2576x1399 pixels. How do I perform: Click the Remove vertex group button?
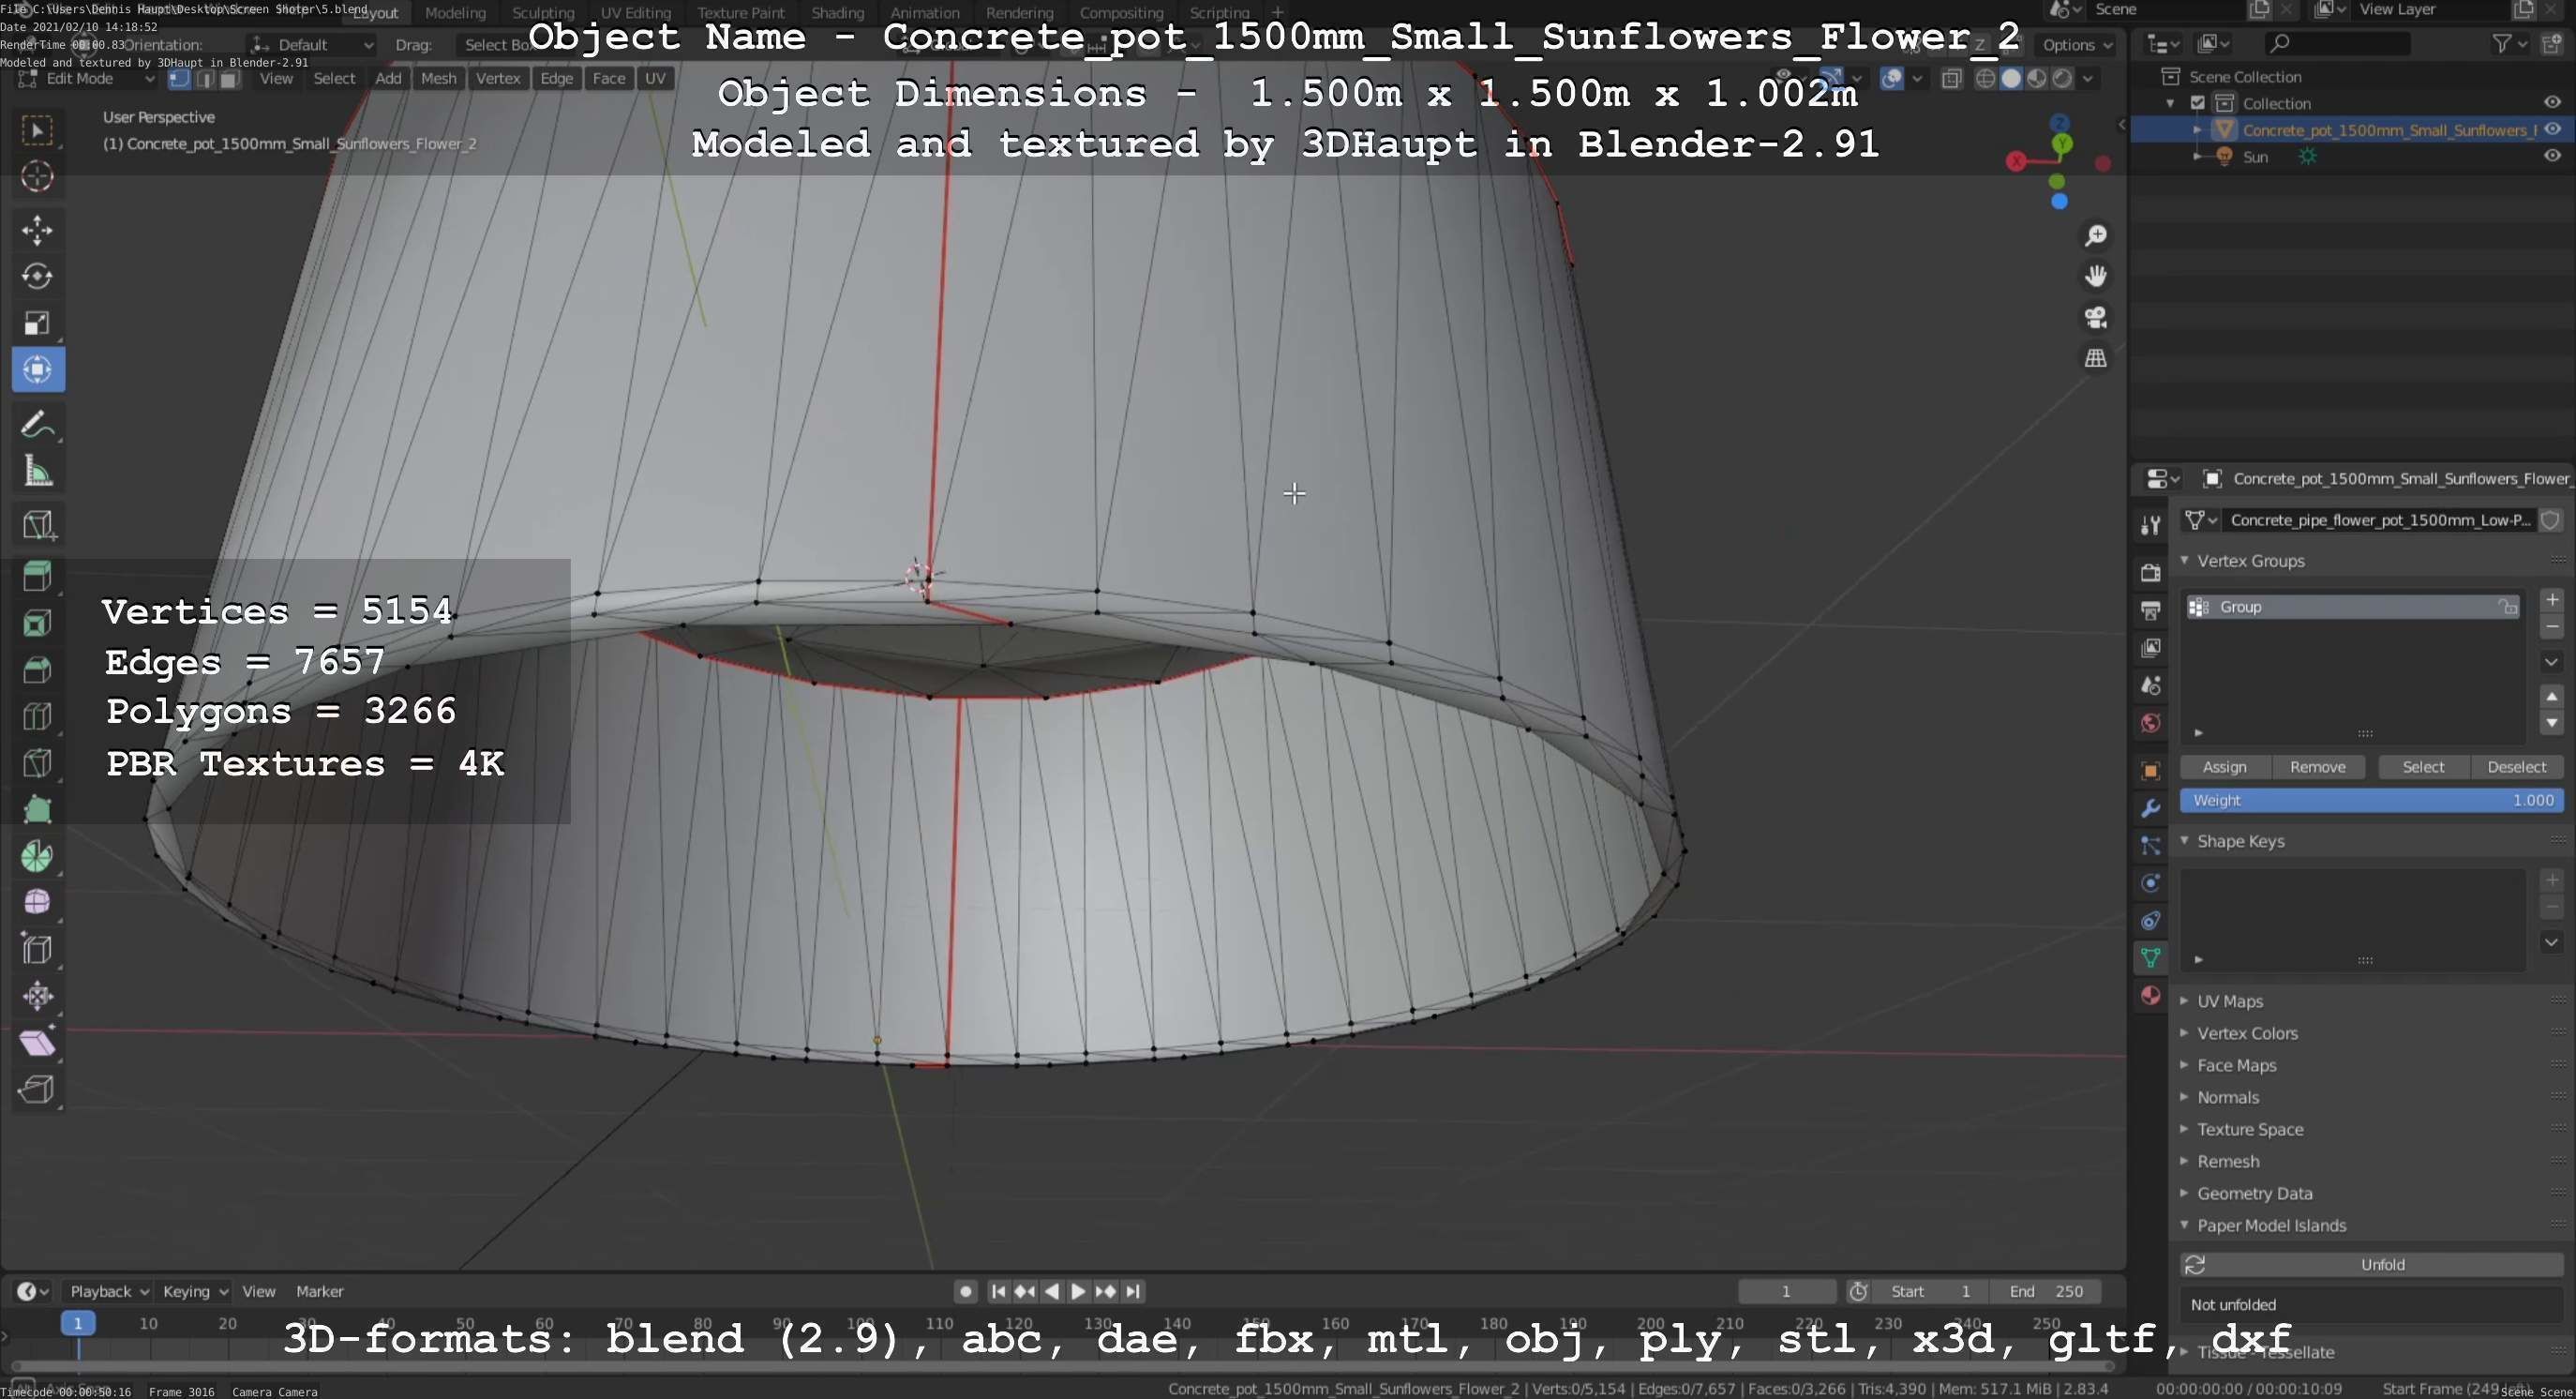pos(2318,767)
